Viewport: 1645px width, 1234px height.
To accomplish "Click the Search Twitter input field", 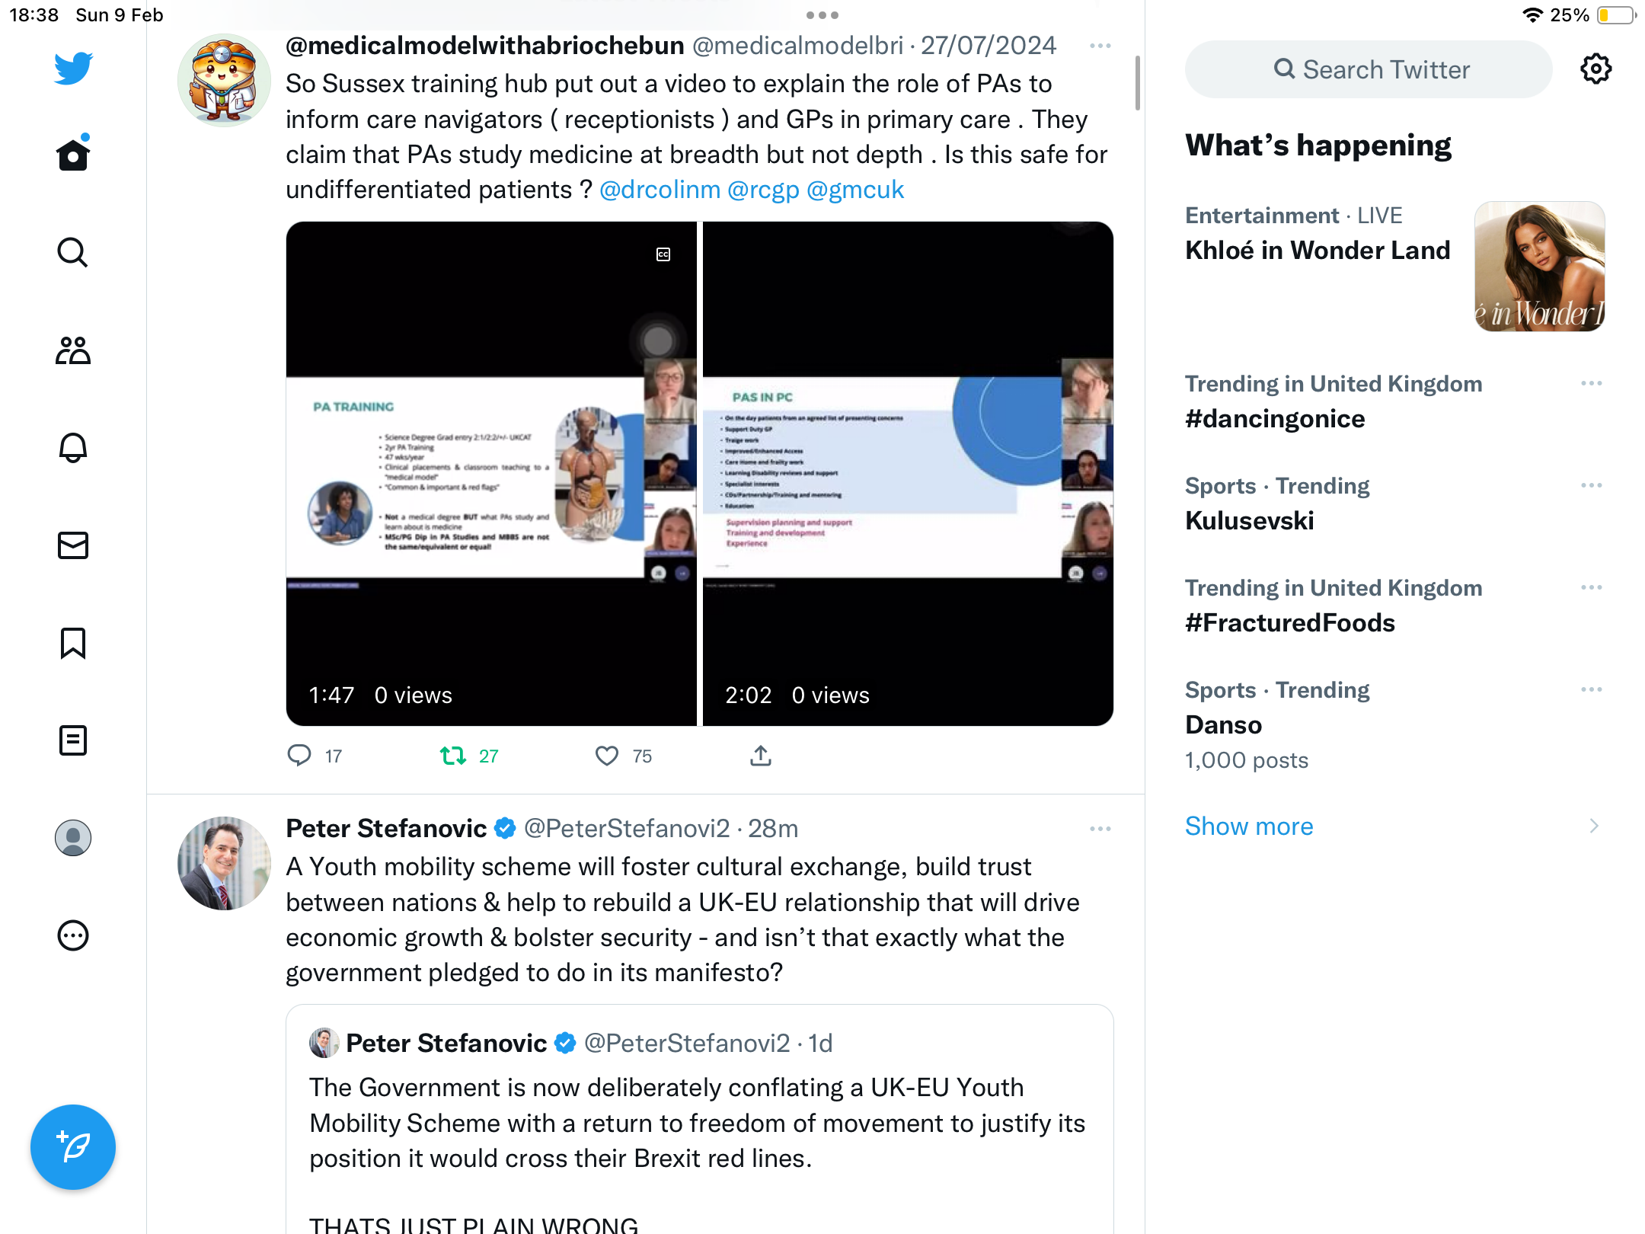I will (x=1369, y=69).
